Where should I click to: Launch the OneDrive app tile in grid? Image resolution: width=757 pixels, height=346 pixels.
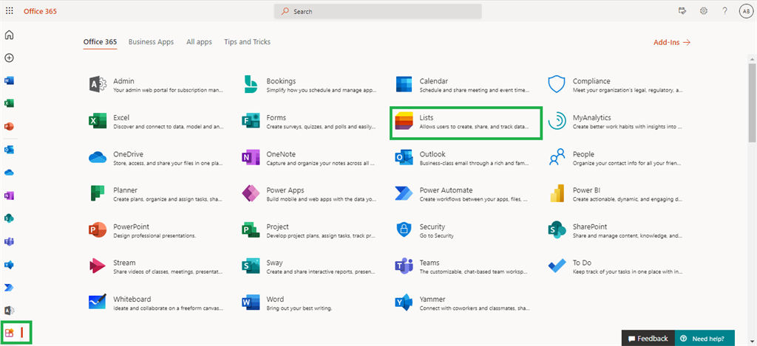(x=155, y=158)
